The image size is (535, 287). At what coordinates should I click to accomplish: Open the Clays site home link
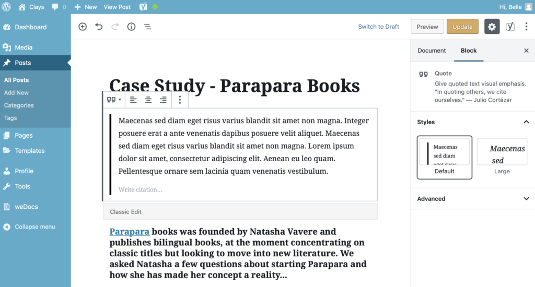31,7
